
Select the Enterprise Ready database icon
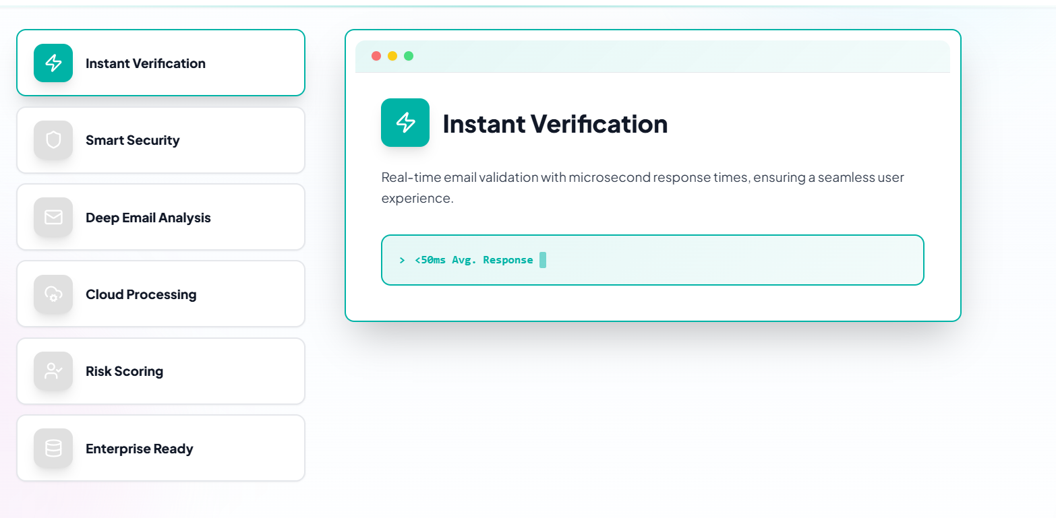(53, 448)
